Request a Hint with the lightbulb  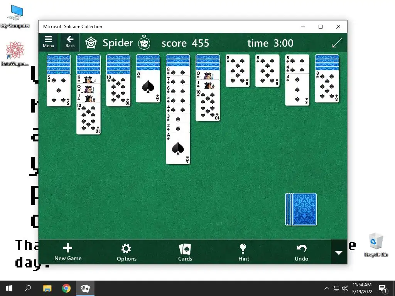[x=244, y=252]
